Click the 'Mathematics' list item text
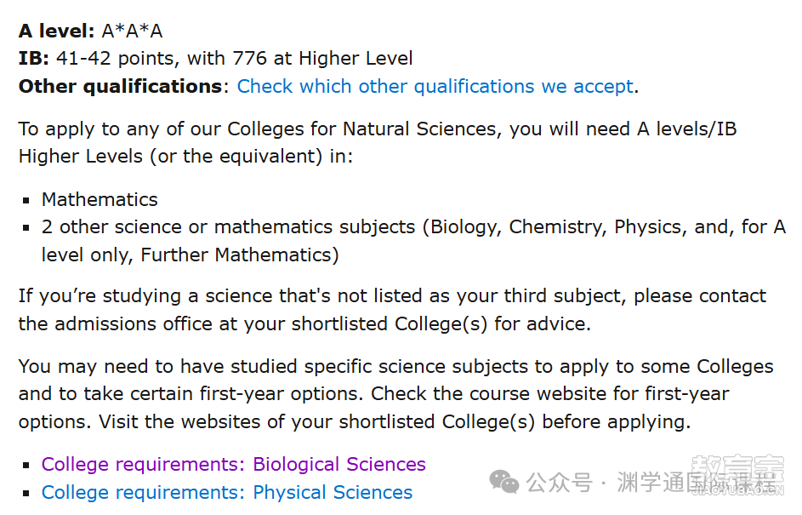Viewport: 802px width, 515px height. [100, 200]
